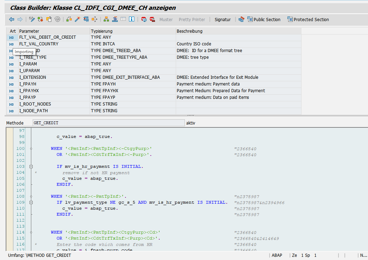Image resolution: width=368 pixels, height=260 pixels.
Task: Select the cell TYPE DMEE_EXIT_INTERFACE_ABA
Action: (133, 77)
